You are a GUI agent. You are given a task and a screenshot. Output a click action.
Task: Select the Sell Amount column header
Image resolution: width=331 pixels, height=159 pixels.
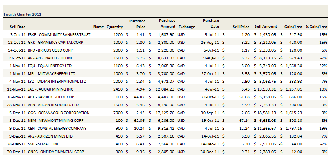click(x=266, y=27)
